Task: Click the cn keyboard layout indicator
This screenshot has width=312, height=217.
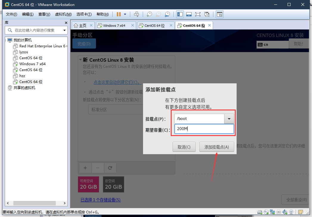Action: [273, 45]
